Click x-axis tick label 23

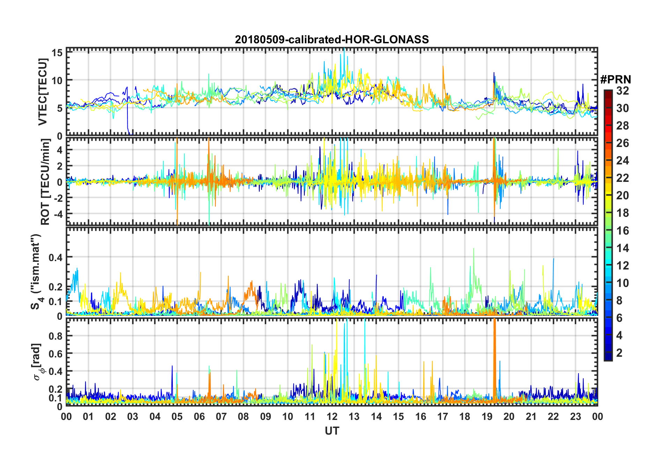575,416
